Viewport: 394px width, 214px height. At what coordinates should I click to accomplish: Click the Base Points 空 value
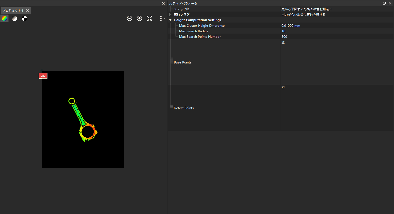tap(283, 42)
